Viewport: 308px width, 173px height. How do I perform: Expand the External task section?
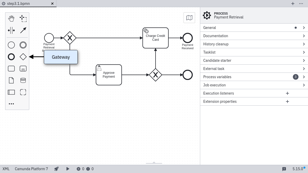pos(254,69)
